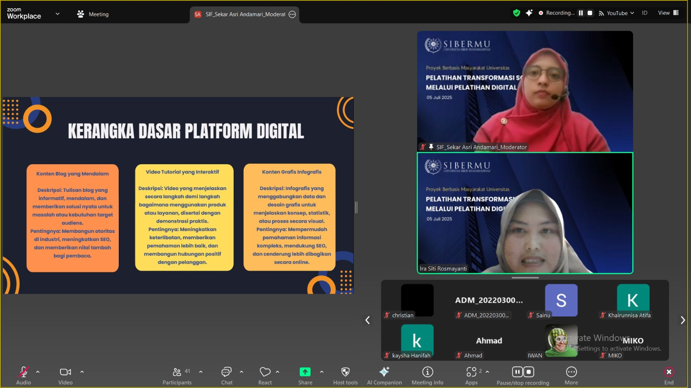Click the Pause/stop recording toolbar button
This screenshot has height=388, width=691.
(x=523, y=375)
